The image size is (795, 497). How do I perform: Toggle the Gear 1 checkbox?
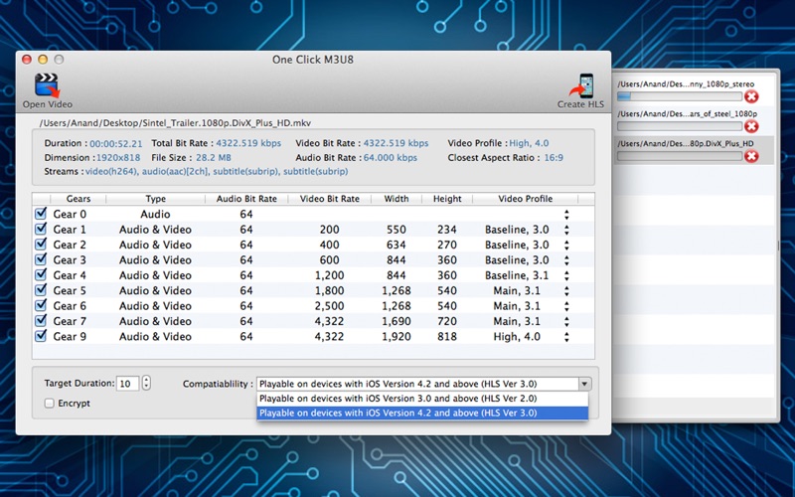click(x=41, y=229)
